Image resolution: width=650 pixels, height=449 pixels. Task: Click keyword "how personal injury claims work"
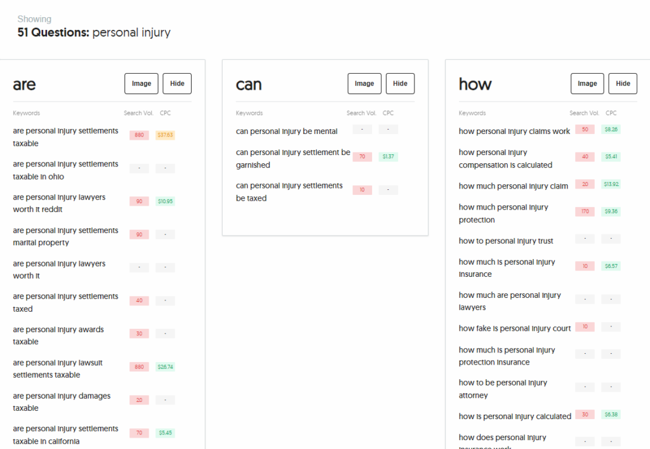514,131
